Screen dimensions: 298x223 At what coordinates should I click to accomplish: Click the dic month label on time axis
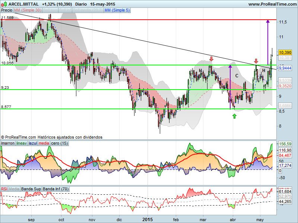click(119, 220)
